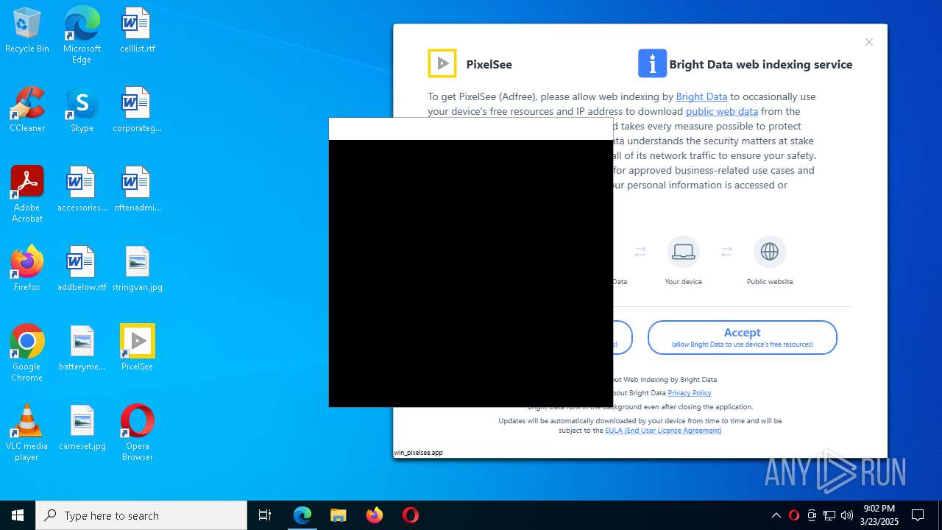Select stringvan.jpg image file on desktop
The width and height of the screenshot is (942, 530).
(x=137, y=269)
